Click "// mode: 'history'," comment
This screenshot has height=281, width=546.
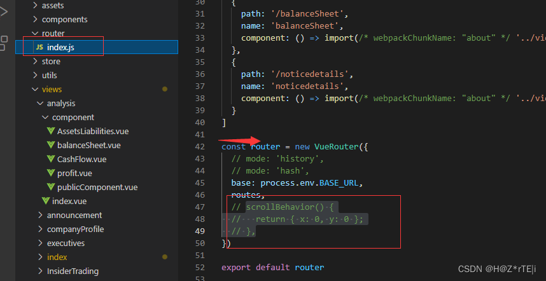click(x=277, y=158)
